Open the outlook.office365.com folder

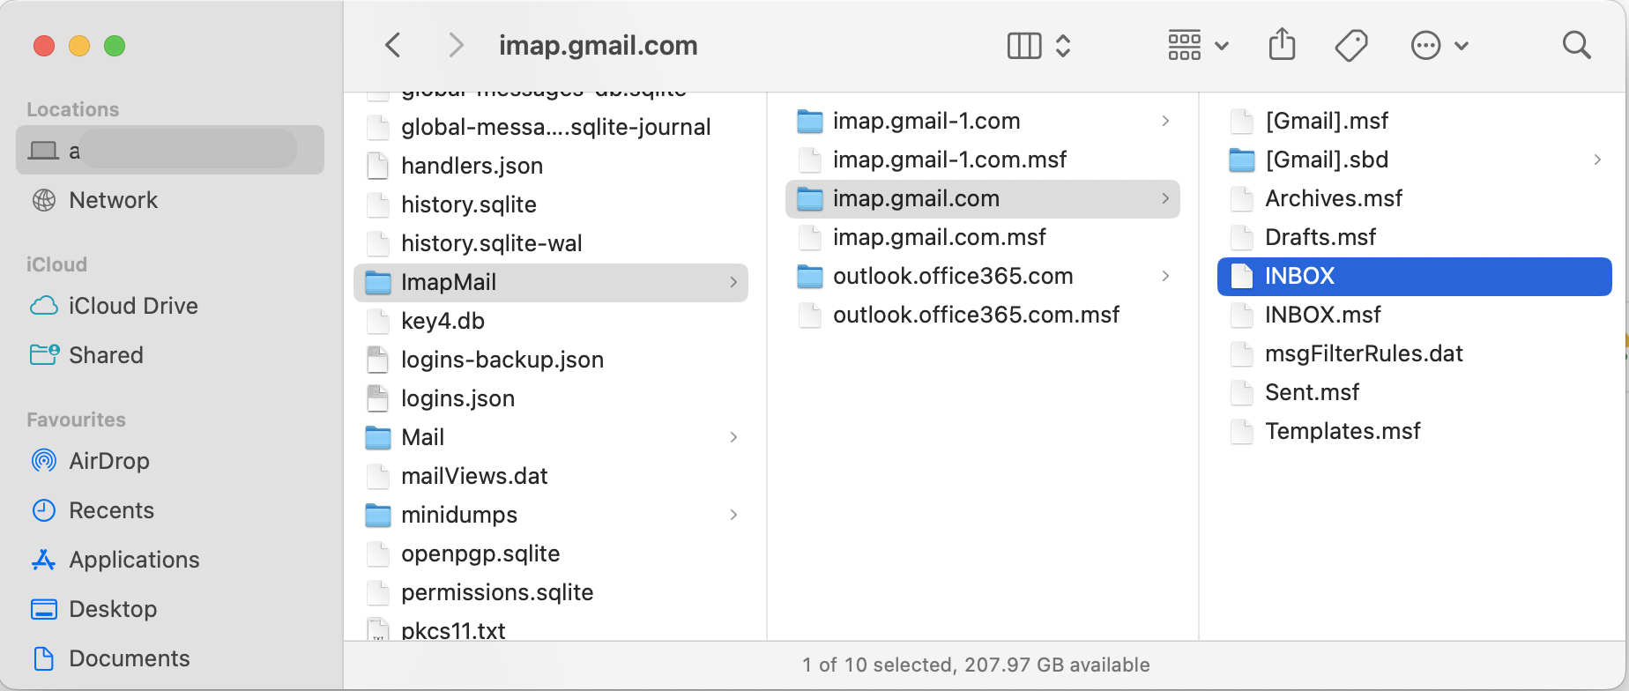(x=953, y=276)
